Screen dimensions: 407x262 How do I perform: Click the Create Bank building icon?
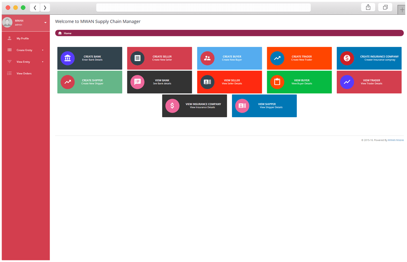click(x=67, y=58)
